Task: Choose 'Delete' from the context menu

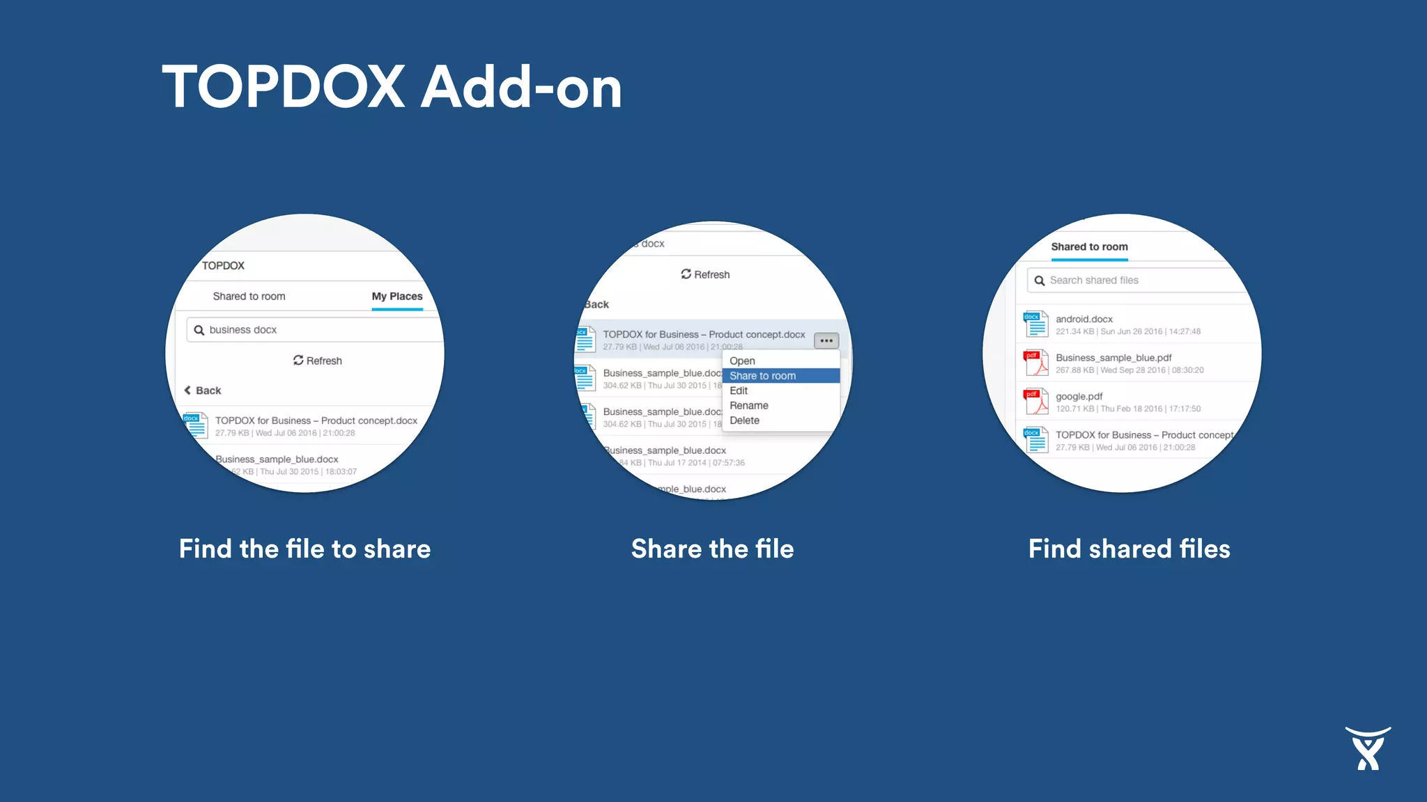Action: [781, 420]
